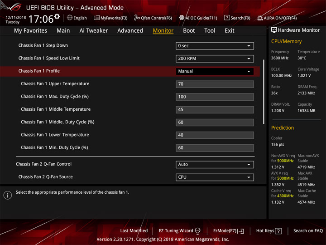The height and width of the screenshot is (245, 326).
Task: Select Chassis Fan 2 Q-Fan Control label
Action: click(x=43, y=164)
